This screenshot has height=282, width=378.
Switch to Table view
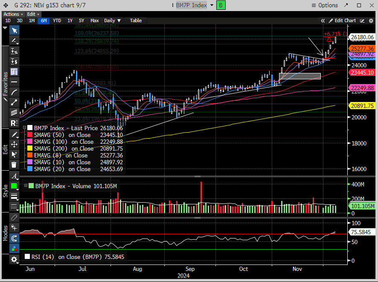(x=136, y=21)
